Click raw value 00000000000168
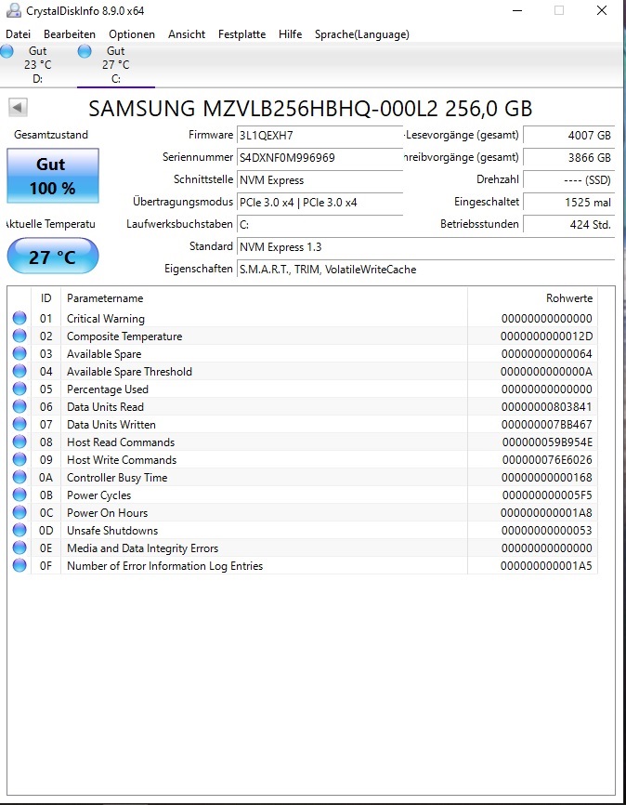626x805 pixels. tap(546, 478)
